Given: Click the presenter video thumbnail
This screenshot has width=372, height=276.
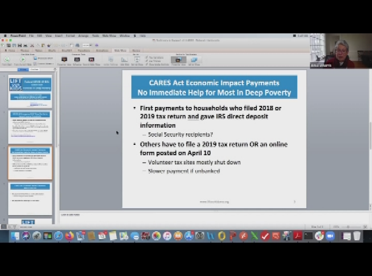Looking at the screenshot, I should click(341, 51).
